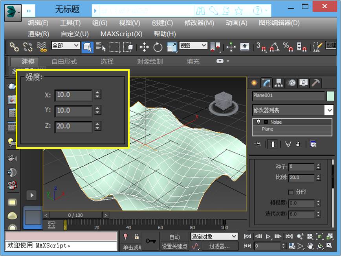The width and height of the screenshot is (341, 256).
Task: Open the 全部 selection filter dropdown
Action: 66,46
